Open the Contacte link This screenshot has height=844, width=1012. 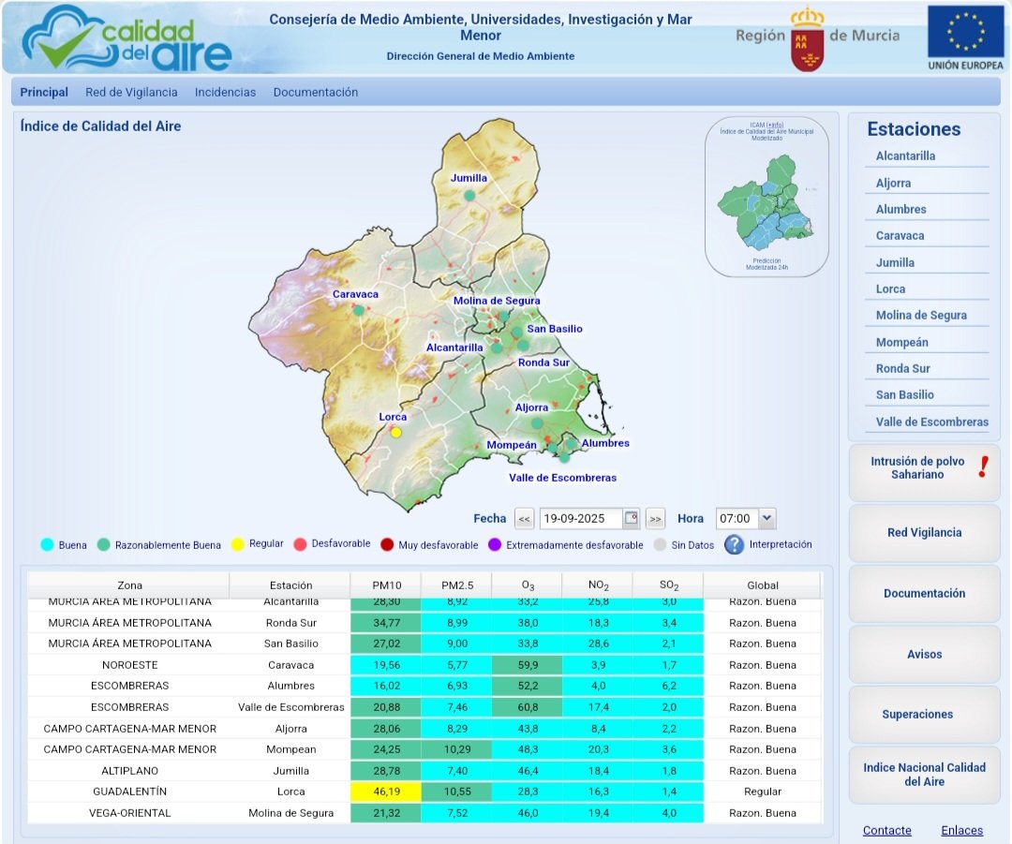pos(886,831)
